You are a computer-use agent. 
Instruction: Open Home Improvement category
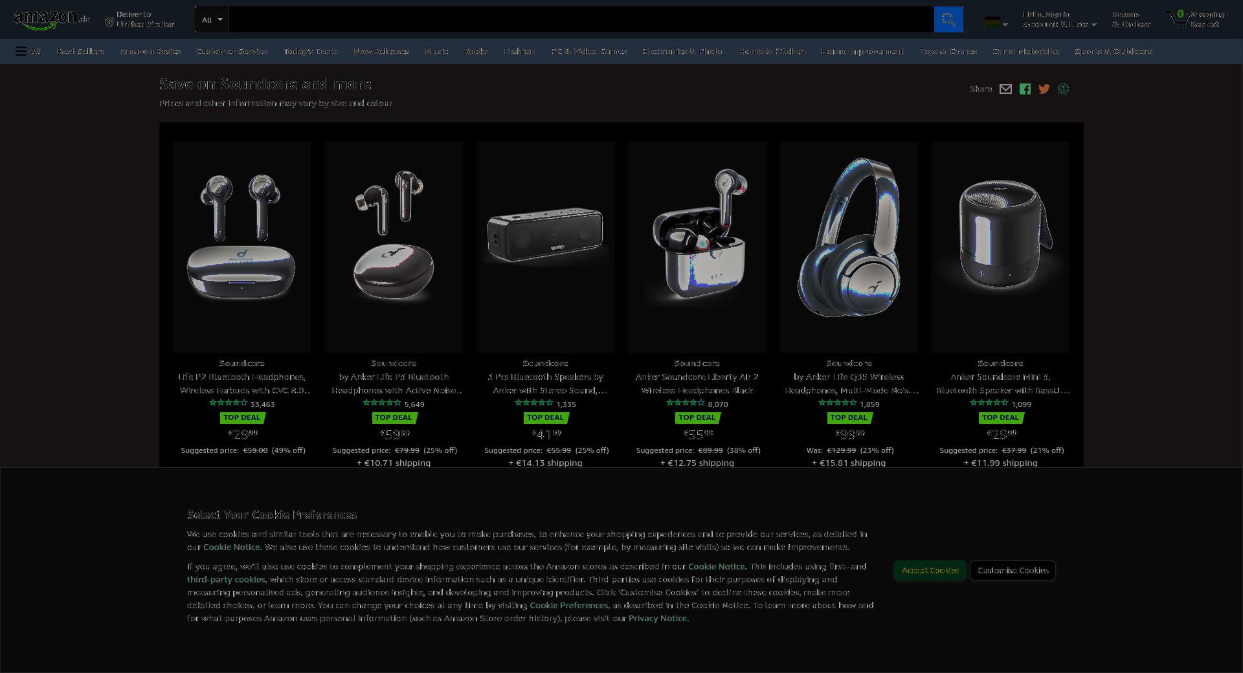[862, 51]
